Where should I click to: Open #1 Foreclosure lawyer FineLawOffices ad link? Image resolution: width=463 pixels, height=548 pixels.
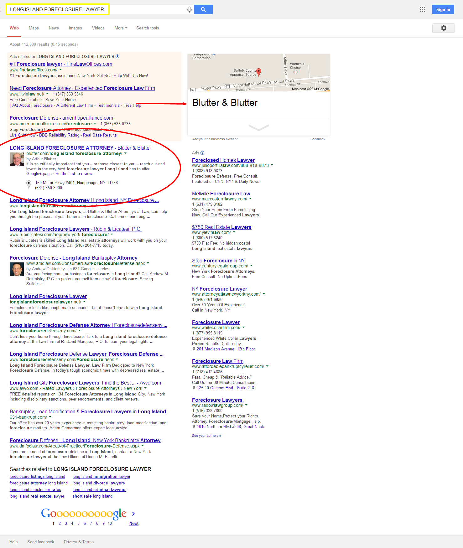[x=61, y=64]
